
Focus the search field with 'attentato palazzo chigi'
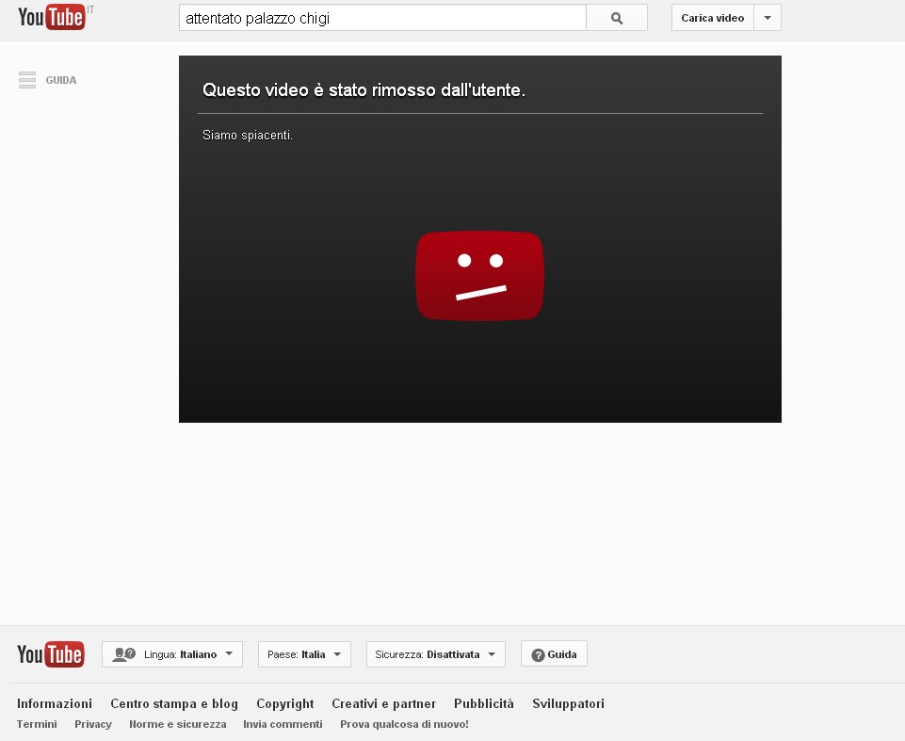tap(382, 18)
